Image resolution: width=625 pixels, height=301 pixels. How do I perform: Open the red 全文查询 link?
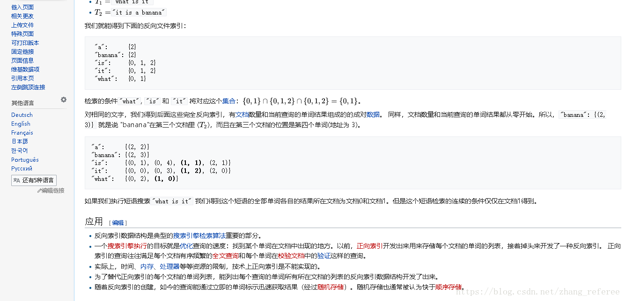226,256
